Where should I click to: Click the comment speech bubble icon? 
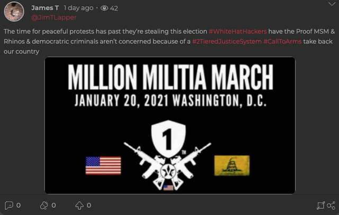(x=8, y=205)
